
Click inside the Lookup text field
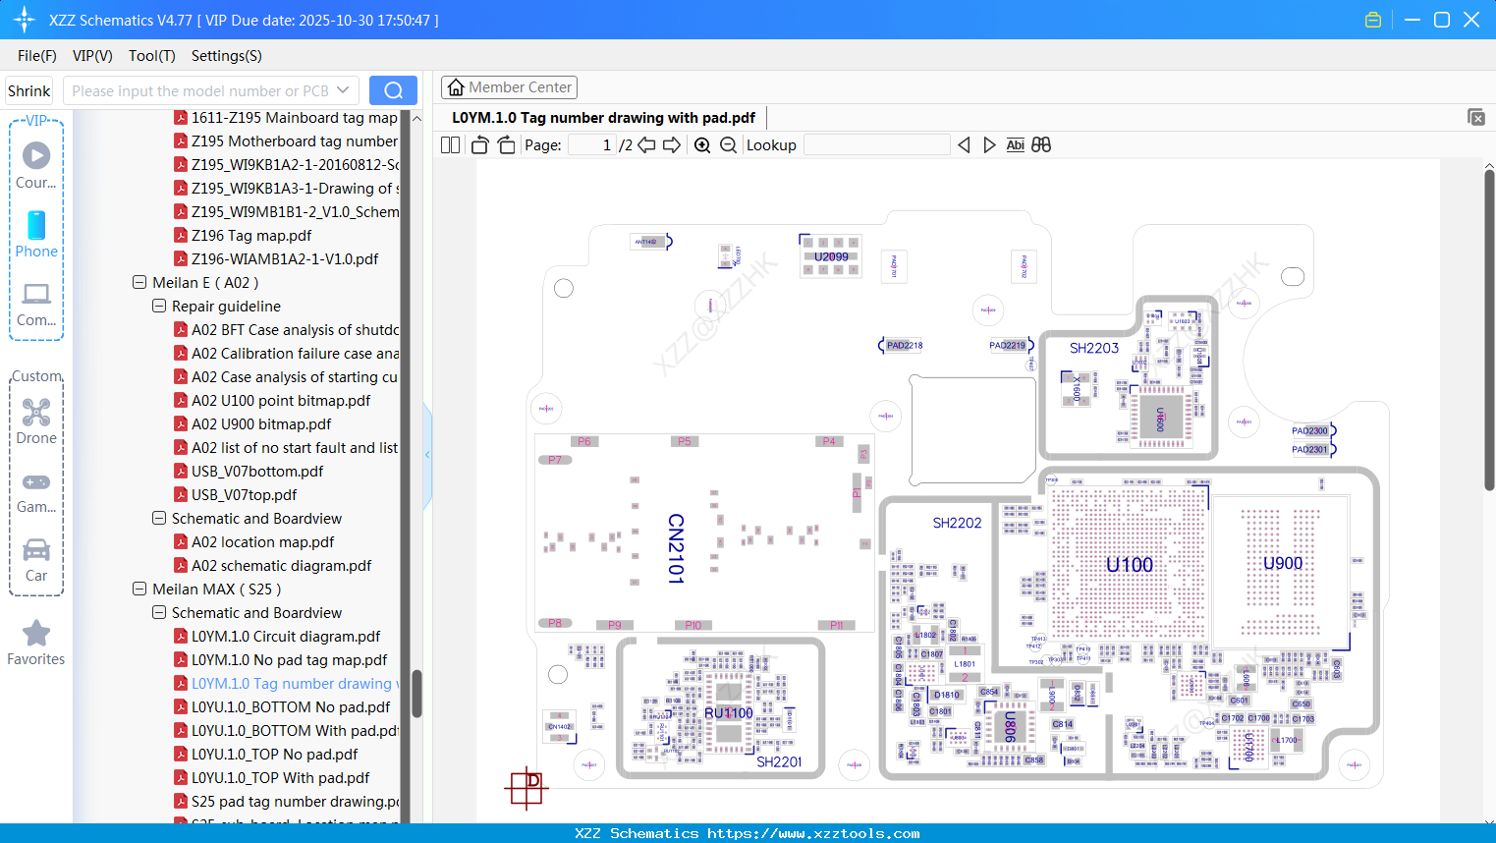(x=875, y=144)
